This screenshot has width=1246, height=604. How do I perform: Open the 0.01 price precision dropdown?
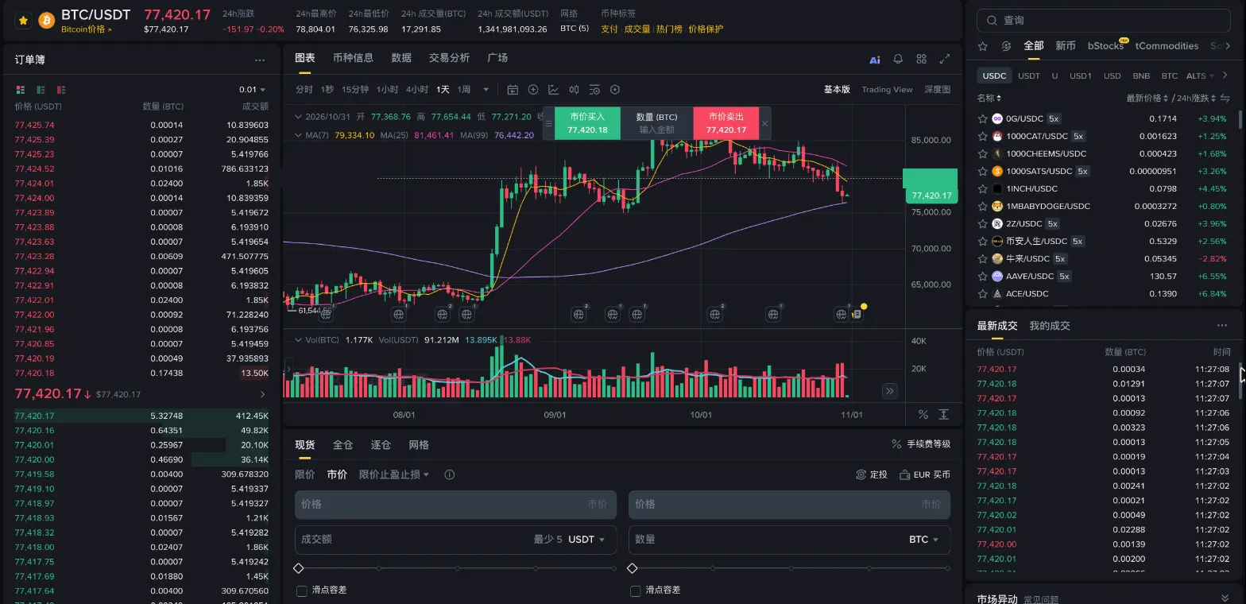point(253,90)
